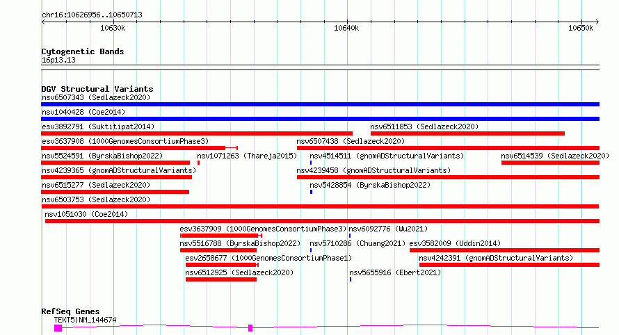Click the blue bar for nsv6507343
The width and height of the screenshot is (619, 335).
click(320, 104)
